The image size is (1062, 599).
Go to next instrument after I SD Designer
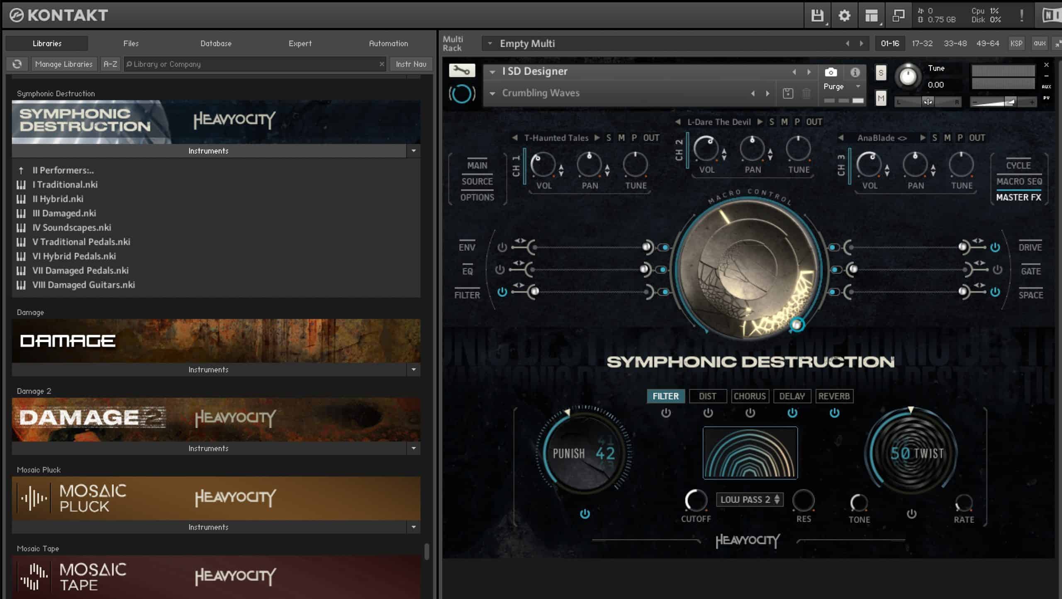point(809,72)
